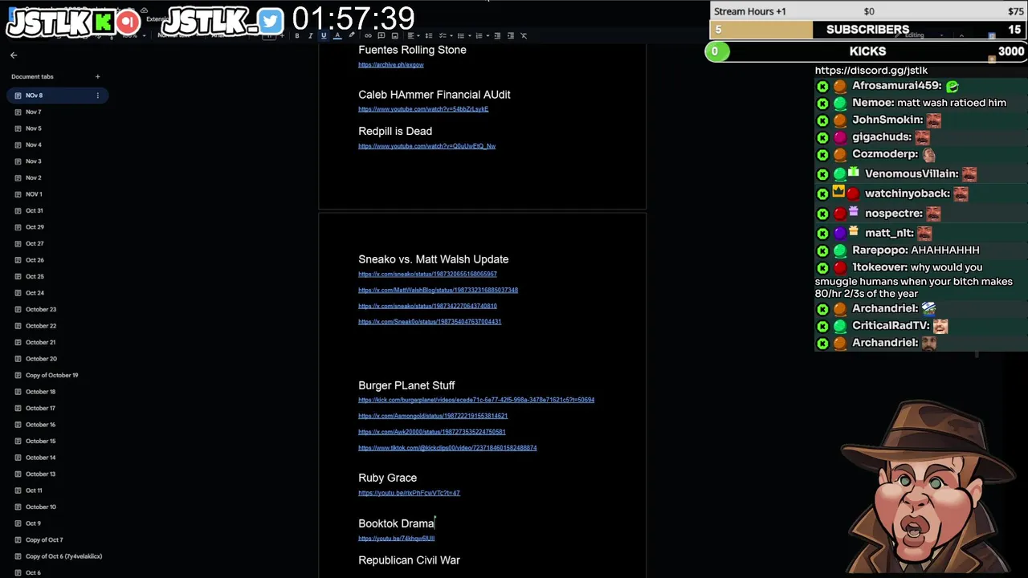Screen dimensions: 1028x578
Task: Open the Copy of Oct 6 (7y4velaklicx) tab
Action: point(63,556)
